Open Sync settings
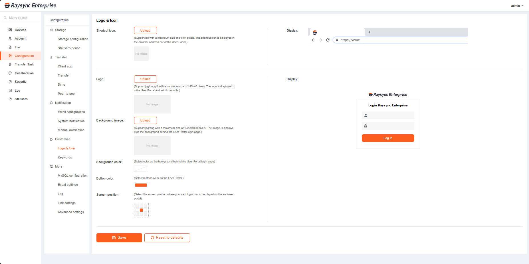The height and width of the screenshot is (264, 529). tap(61, 84)
